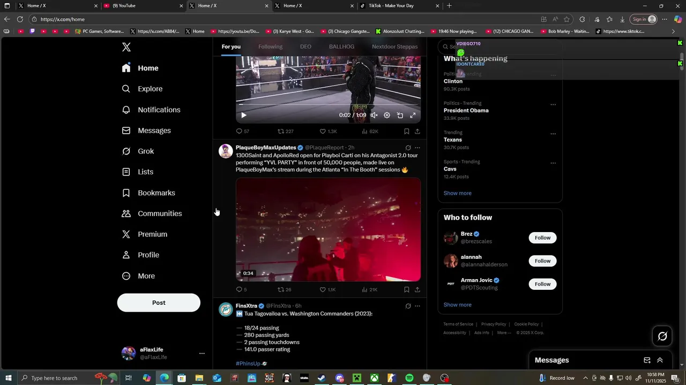Repost the post with 227 reposts
Screen dimensions: 686x385
(285, 131)
